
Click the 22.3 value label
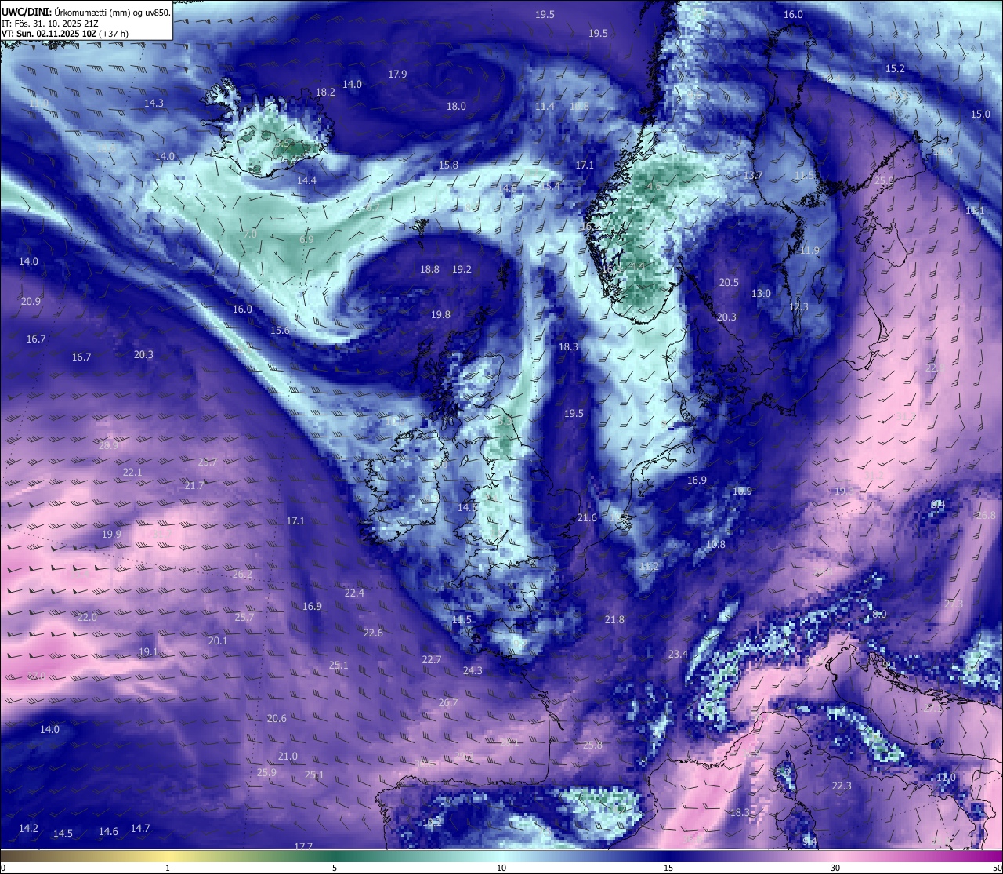pos(842,786)
